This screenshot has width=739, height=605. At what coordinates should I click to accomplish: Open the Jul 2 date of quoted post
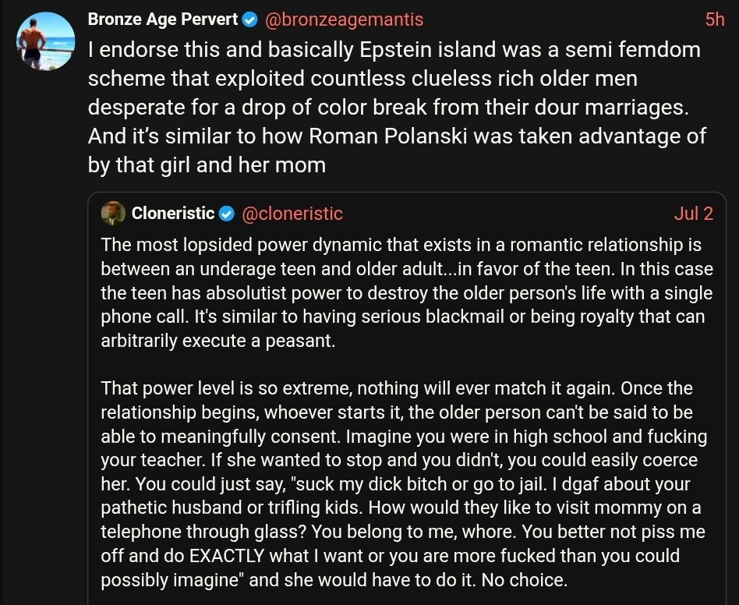(x=693, y=214)
